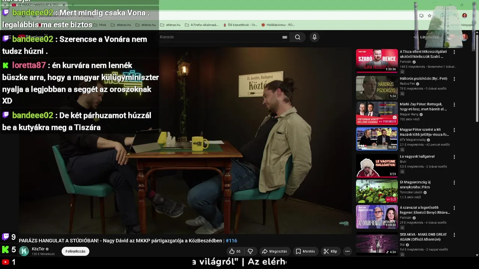Open title 'A Tisza elleni titkosszolgálati akcióról'

pos(423,54)
